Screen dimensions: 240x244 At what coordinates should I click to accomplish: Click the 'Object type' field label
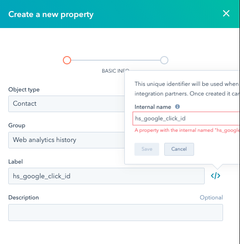(24, 90)
